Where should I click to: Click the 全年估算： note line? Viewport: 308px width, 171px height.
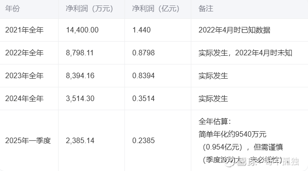[x=215, y=122]
